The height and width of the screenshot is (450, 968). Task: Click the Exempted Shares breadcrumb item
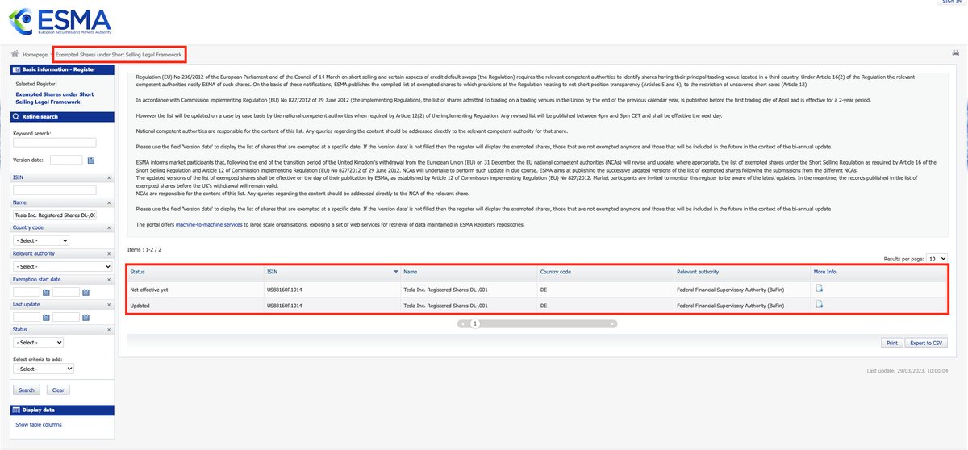point(119,54)
